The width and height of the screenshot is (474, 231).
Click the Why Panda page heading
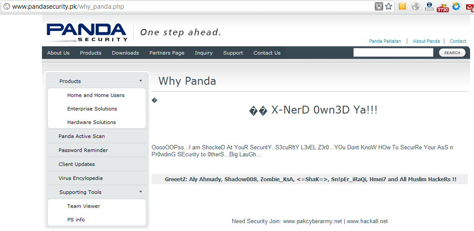(187, 81)
